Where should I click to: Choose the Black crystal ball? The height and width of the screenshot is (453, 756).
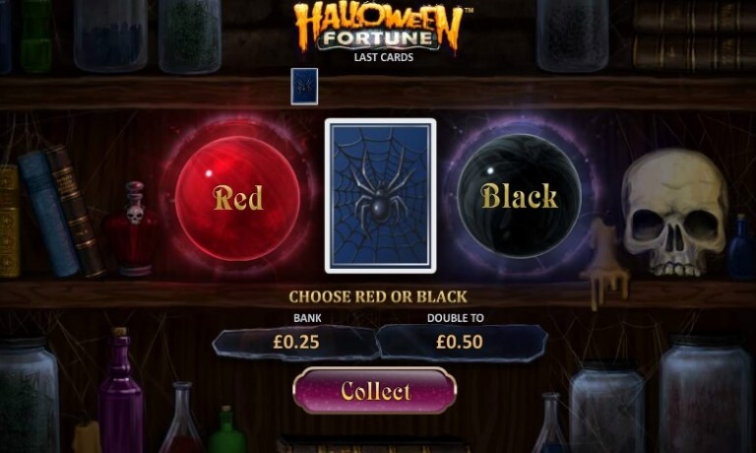520,195
